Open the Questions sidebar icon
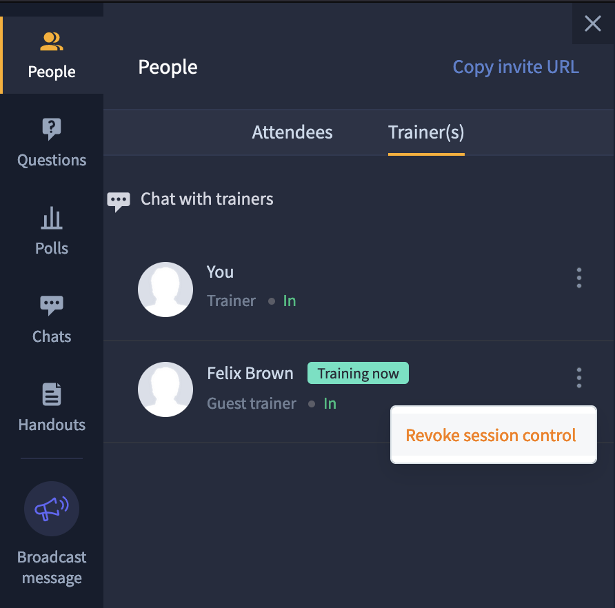 [x=52, y=129]
